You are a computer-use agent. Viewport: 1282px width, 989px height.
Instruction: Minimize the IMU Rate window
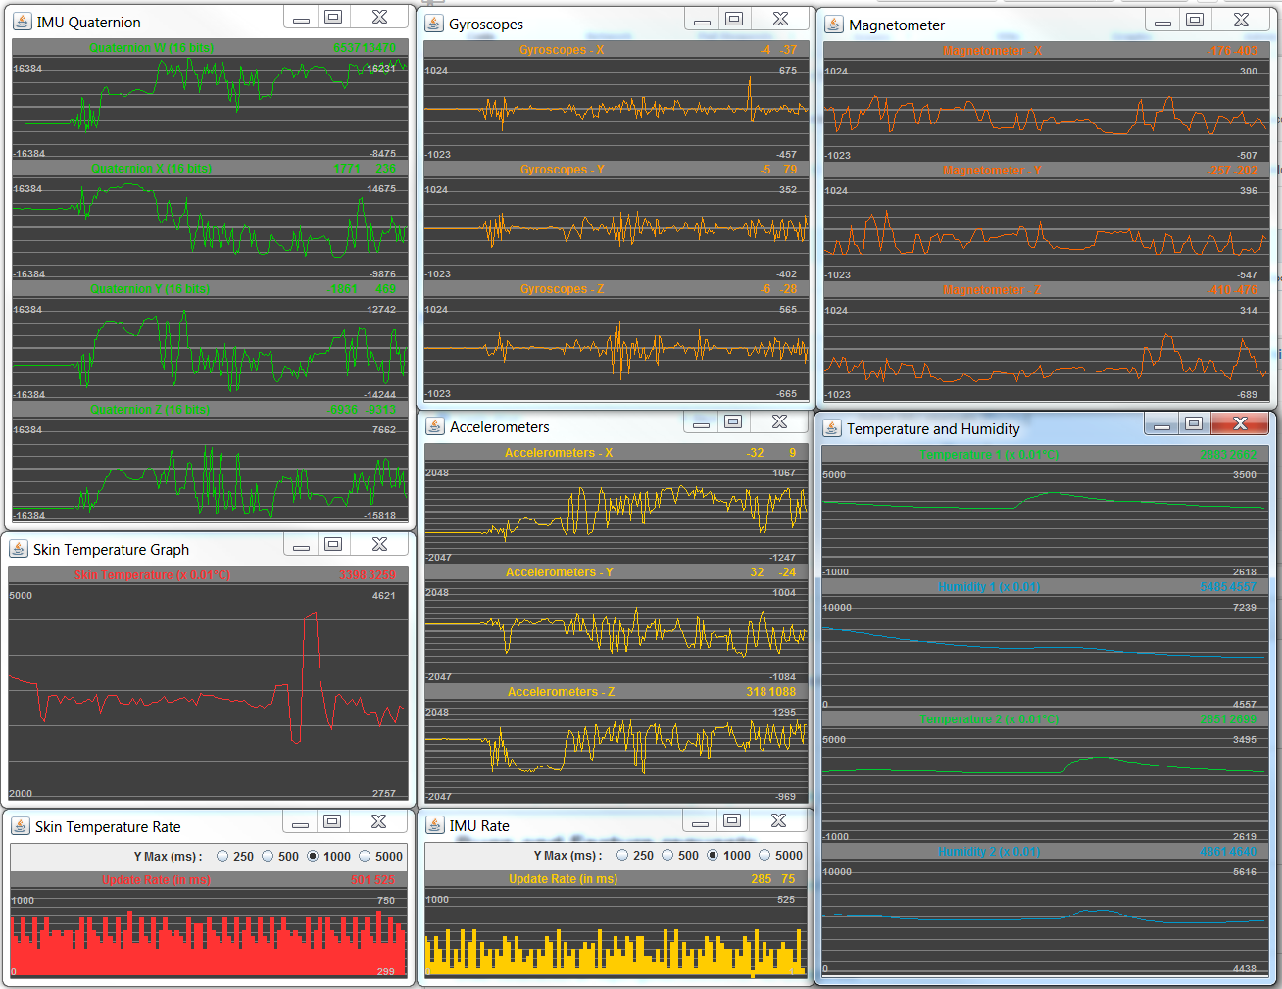click(x=700, y=821)
